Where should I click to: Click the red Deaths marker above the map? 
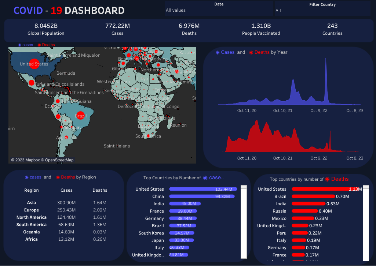pyautogui.click(x=39, y=45)
